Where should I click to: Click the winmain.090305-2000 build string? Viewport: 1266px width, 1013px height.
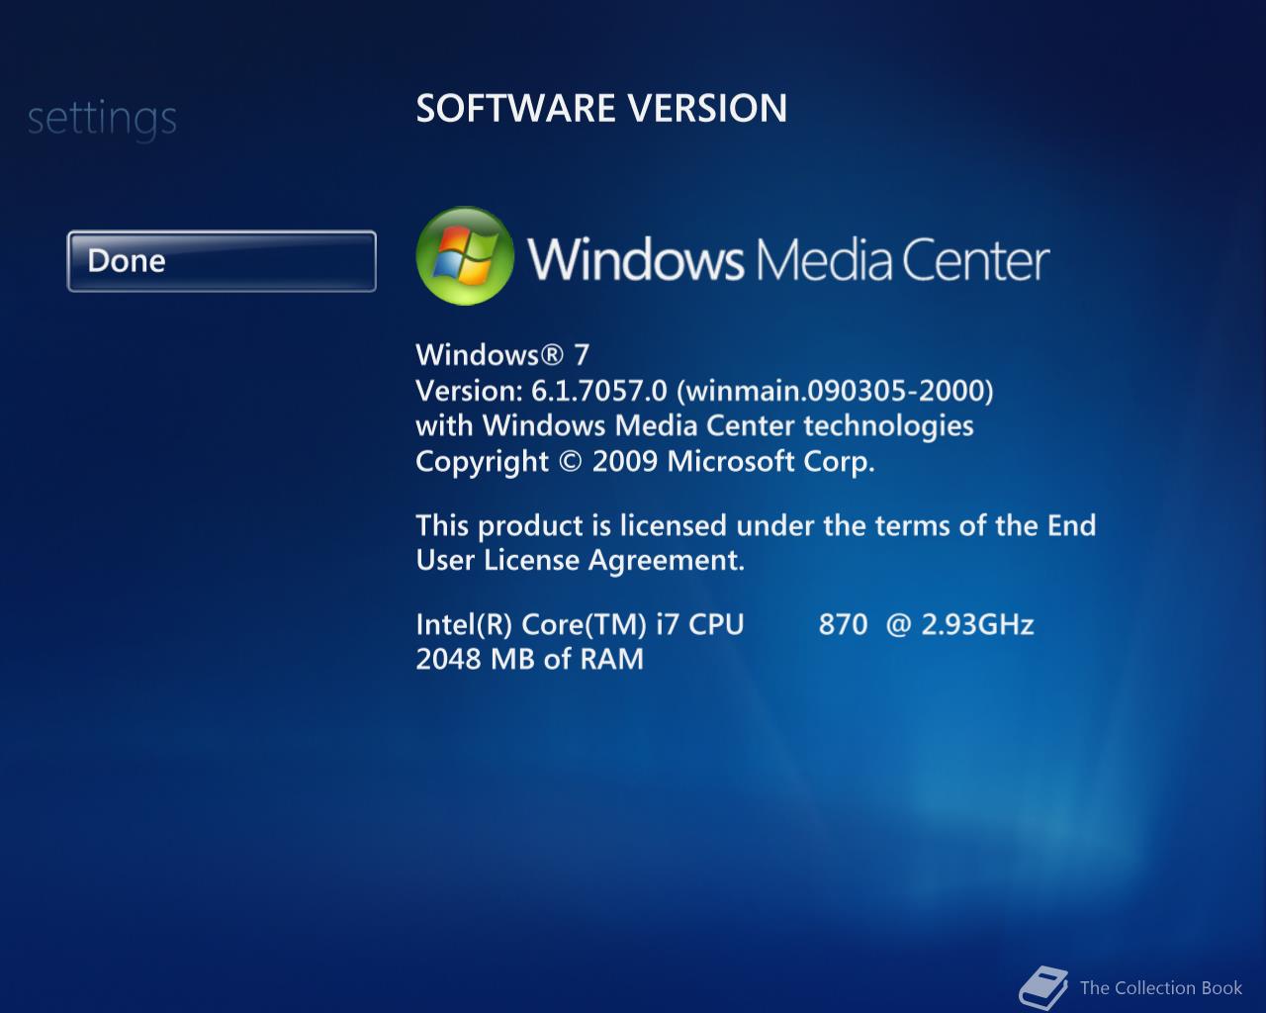836,390
